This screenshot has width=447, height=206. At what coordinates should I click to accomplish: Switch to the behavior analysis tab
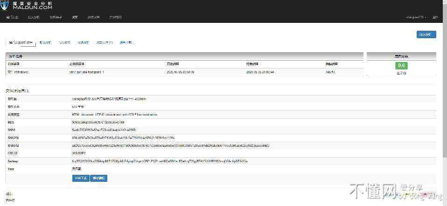[x=64, y=42]
